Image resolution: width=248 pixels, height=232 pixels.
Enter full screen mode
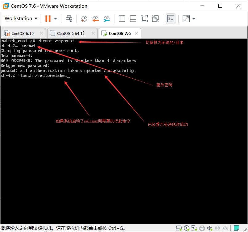coord(144,19)
